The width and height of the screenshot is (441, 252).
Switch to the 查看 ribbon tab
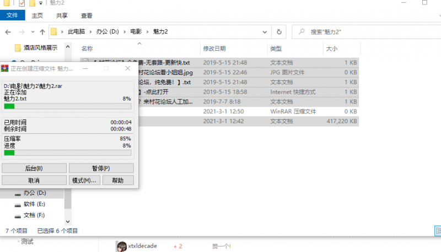click(87, 16)
